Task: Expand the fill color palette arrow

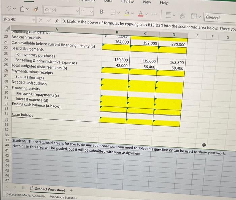Action: (132, 13)
